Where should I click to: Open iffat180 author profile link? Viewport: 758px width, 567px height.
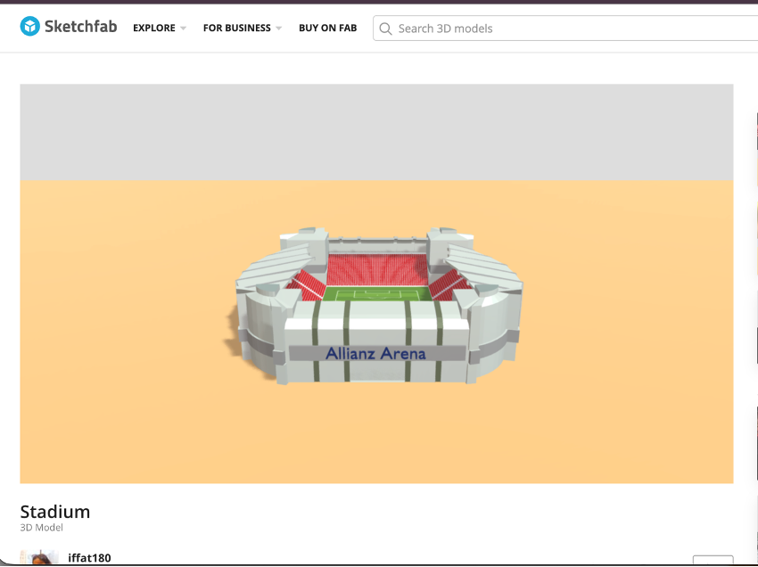[x=89, y=558]
